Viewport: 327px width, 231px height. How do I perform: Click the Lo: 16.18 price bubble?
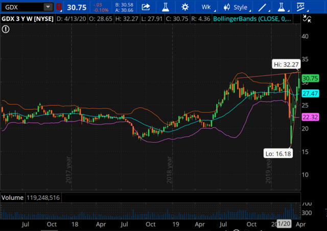pos(278,153)
